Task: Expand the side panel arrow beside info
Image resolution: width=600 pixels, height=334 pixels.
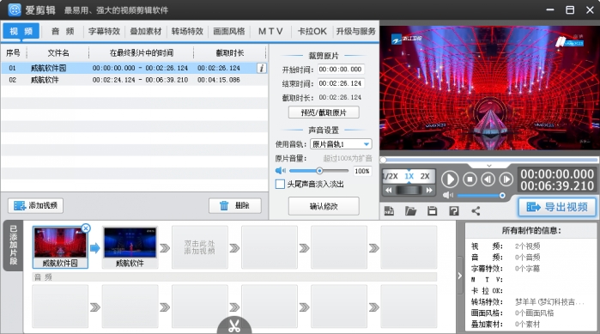Action: point(460,276)
